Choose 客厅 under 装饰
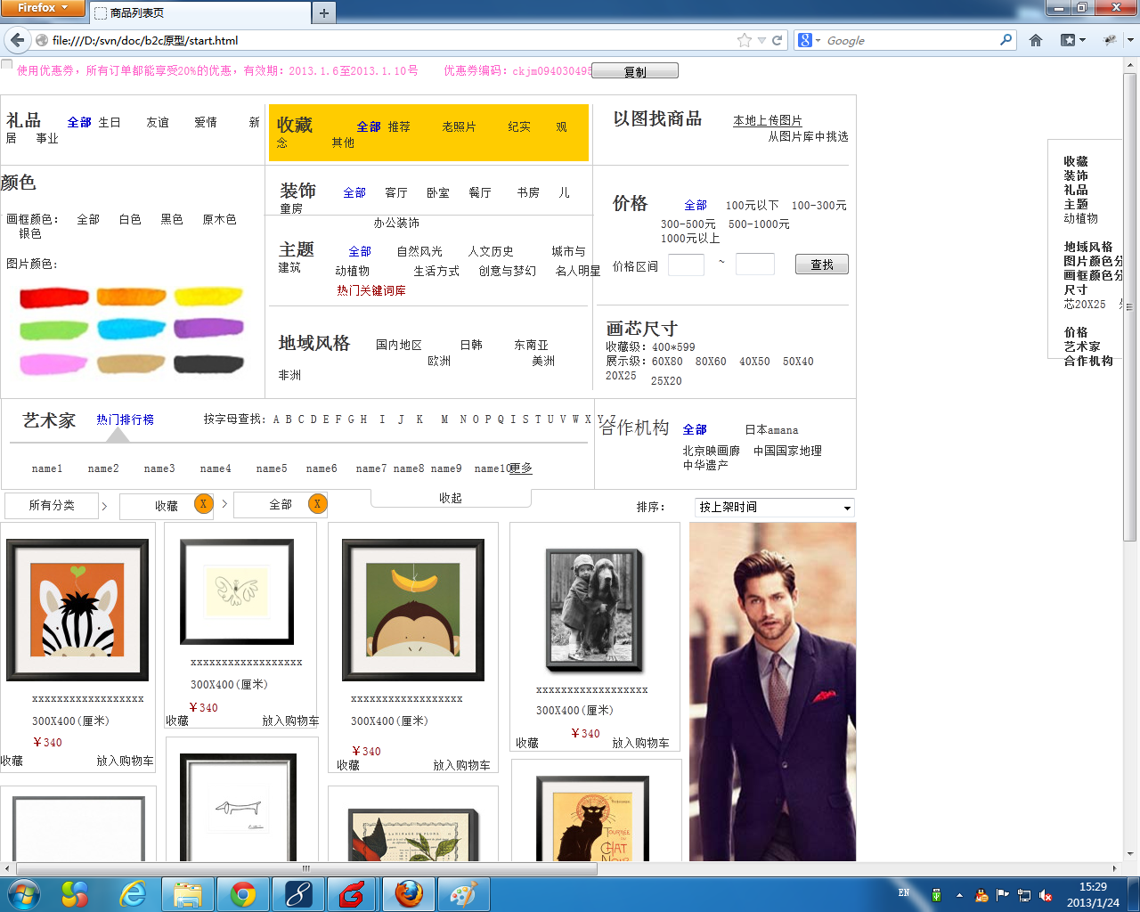The image size is (1140, 912). point(396,192)
